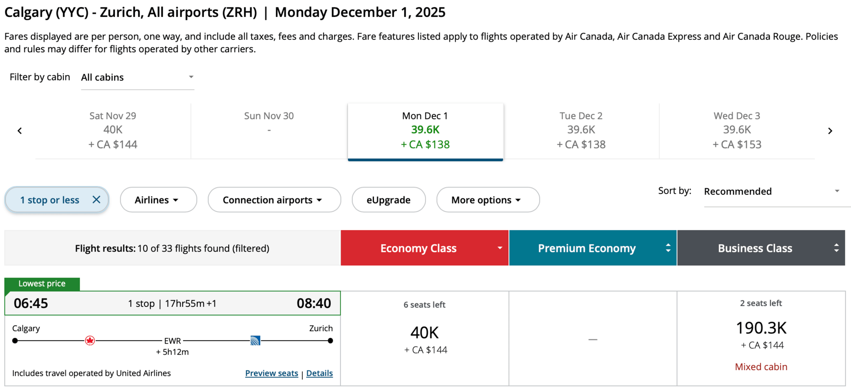Click the Air Canada maple leaf logo
Viewport: 851px width, 391px height.
90,341
